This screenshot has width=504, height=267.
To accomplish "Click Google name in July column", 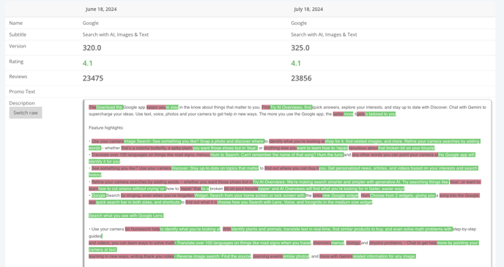I will (x=299, y=23).
